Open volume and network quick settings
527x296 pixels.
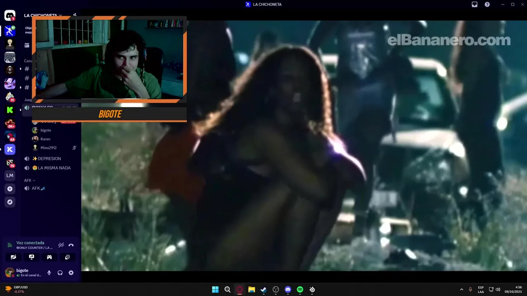click(x=494, y=289)
